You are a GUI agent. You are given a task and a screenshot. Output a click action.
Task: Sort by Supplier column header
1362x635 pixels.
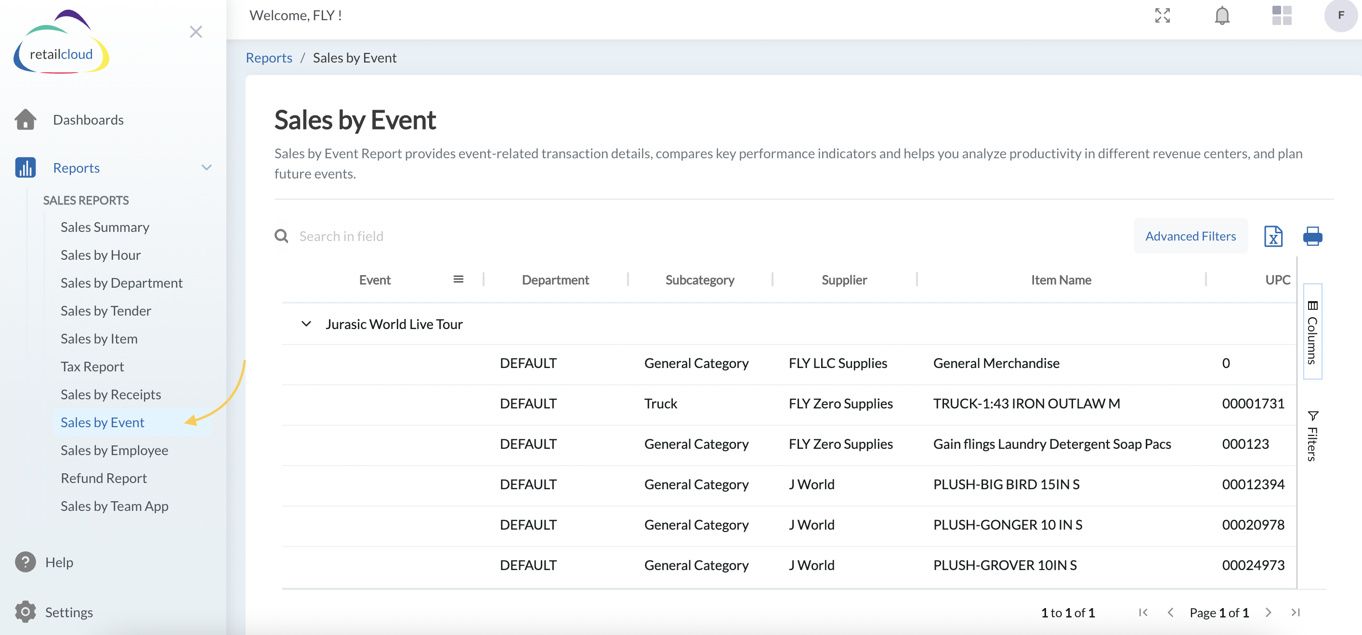coord(844,280)
